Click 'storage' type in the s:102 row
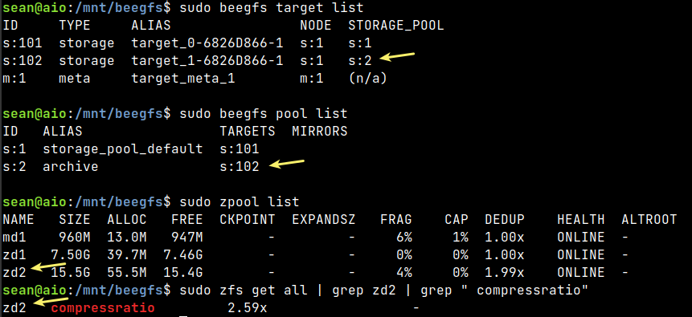 click(87, 61)
